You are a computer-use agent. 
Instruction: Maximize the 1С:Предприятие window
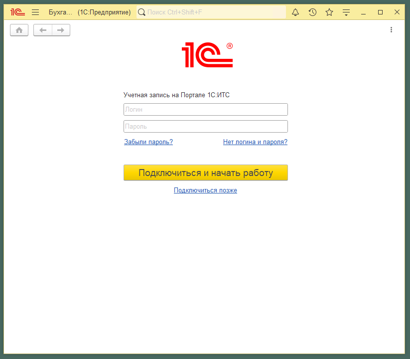380,12
